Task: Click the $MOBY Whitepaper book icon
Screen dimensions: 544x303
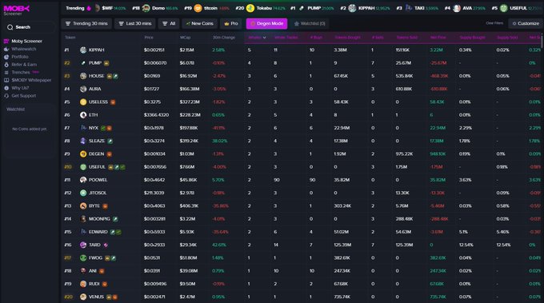Action: 6,80
